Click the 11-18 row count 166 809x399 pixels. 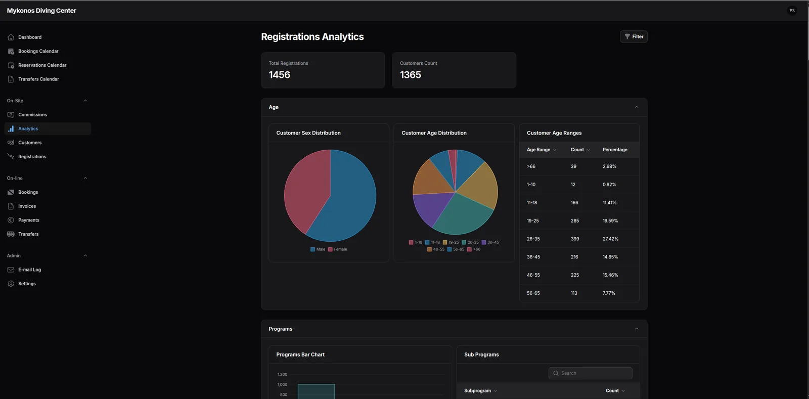574,203
